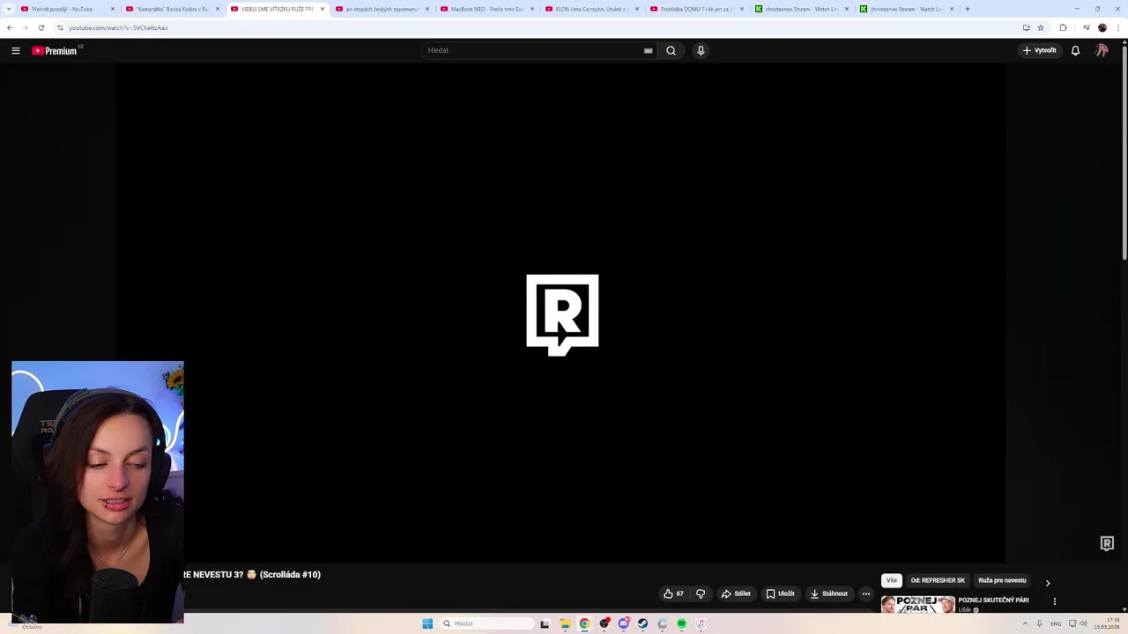Go back in browser navigation
This screenshot has width=1128, height=634.
[x=10, y=27]
